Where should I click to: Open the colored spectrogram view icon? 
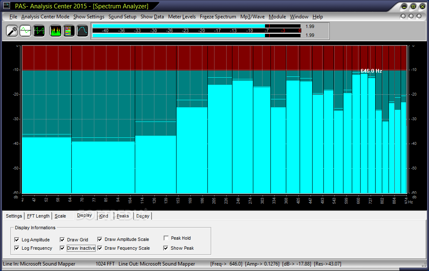click(69, 31)
